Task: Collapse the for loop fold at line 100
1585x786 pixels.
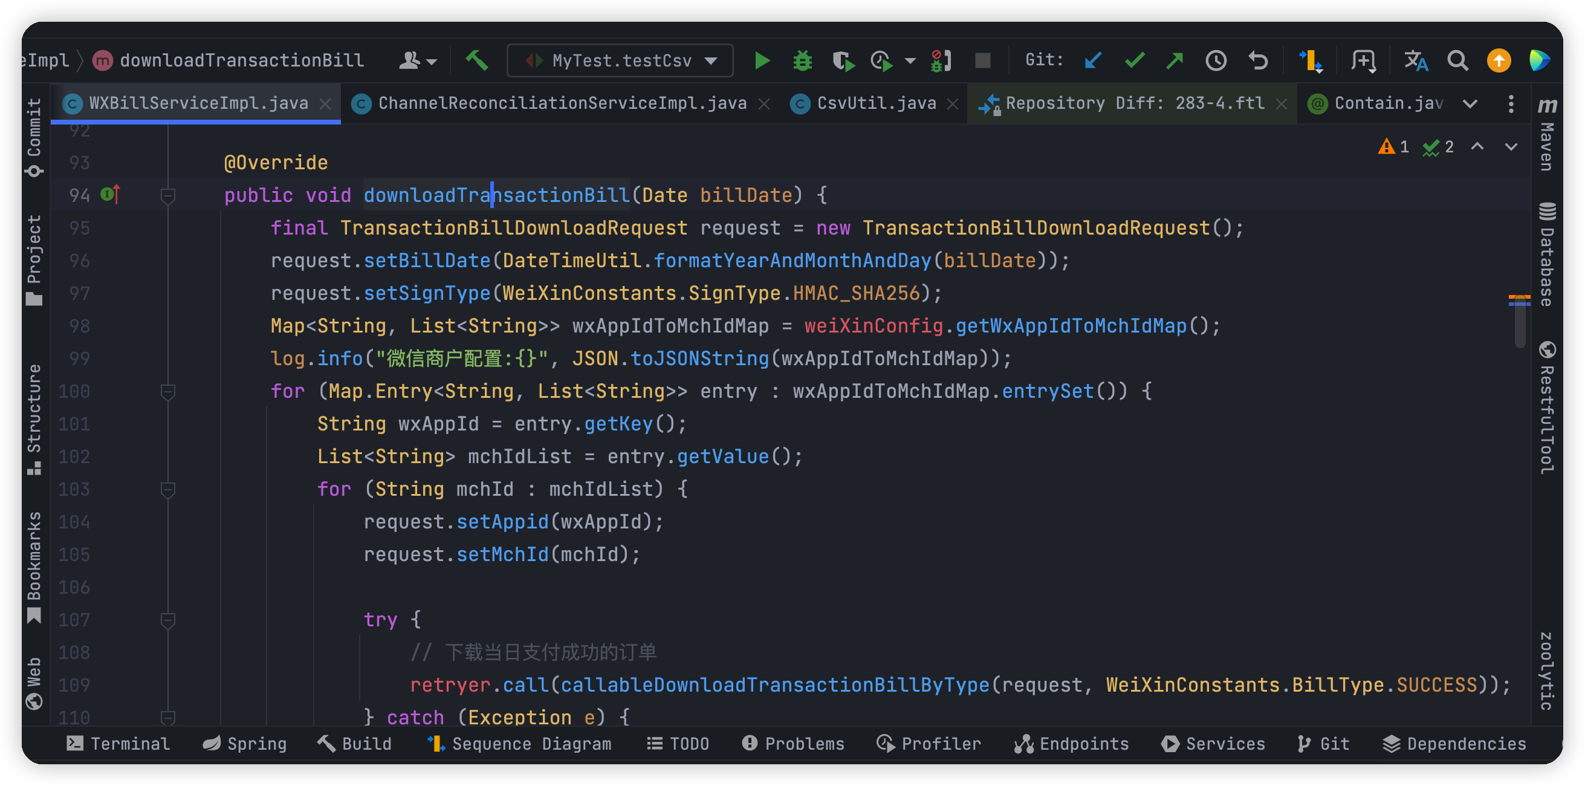Action: click(x=167, y=391)
